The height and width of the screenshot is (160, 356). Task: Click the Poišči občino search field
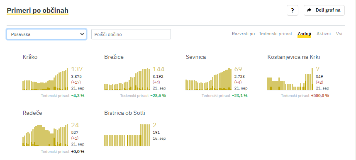coord(131,34)
